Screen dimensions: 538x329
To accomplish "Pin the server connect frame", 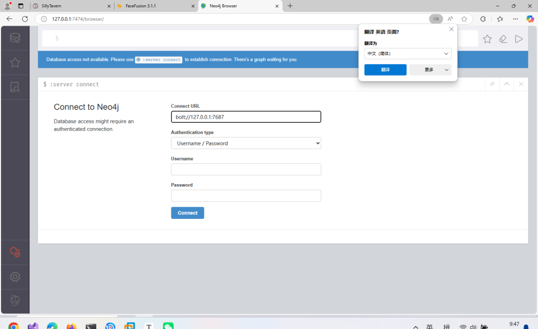I will pos(492,84).
